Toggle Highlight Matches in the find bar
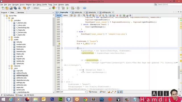182x102 pixels. tap(118, 92)
